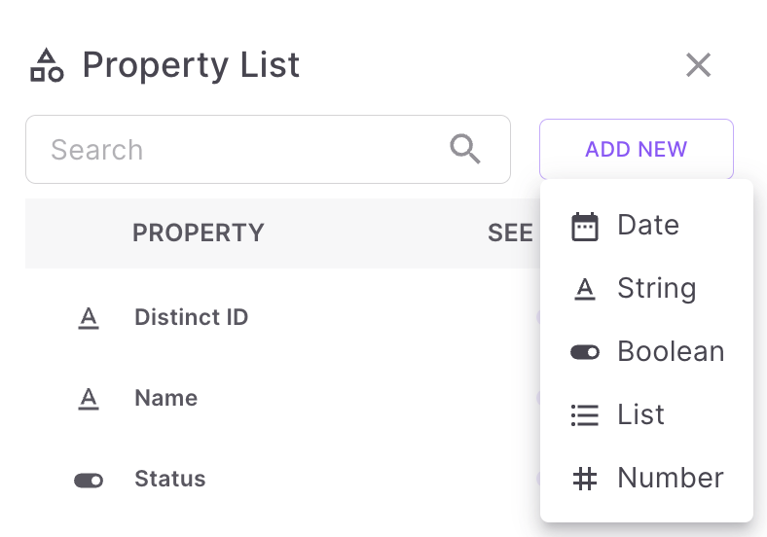This screenshot has width=767, height=537.
Task: Click the list icon in the dropdown menu
Action: (x=584, y=415)
